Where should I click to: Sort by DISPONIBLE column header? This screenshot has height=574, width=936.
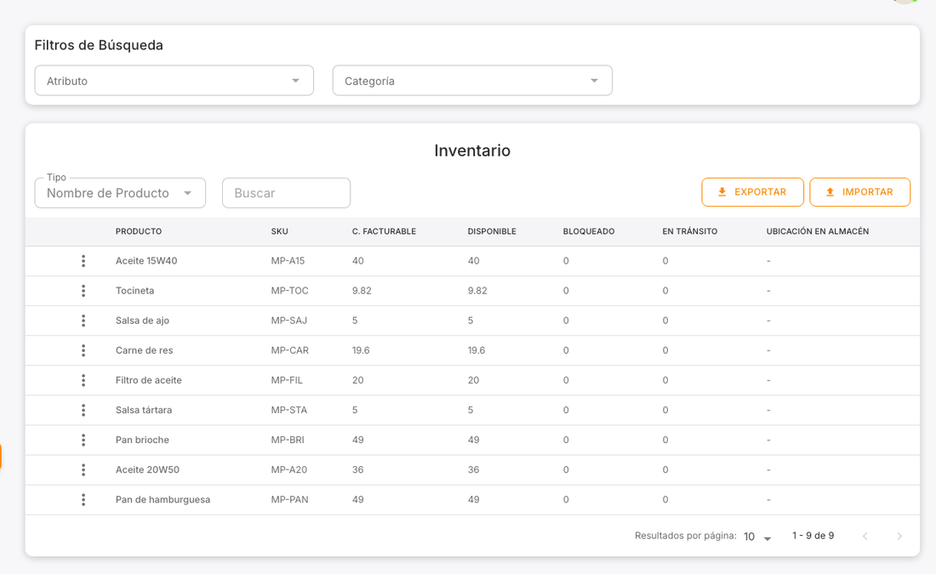pyautogui.click(x=492, y=231)
